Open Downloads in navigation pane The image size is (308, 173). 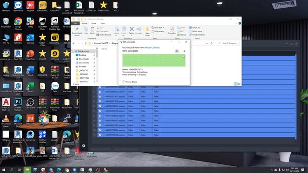click(84, 59)
